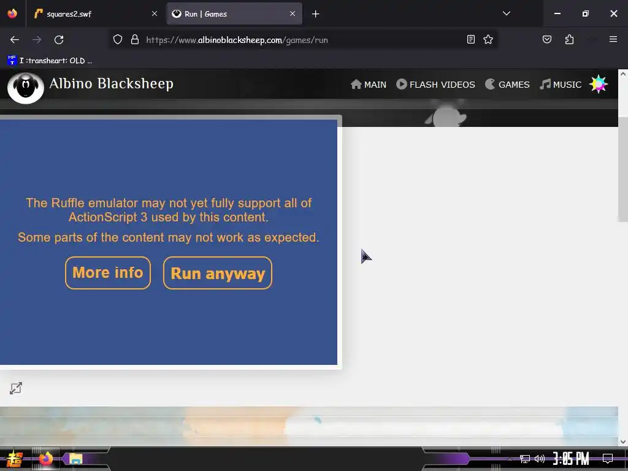Reload the current page

[x=59, y=40]
